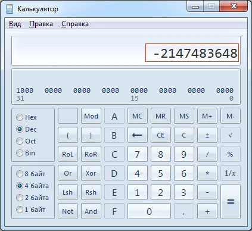Choose the 4 байта word size

[x=32, y=186]
